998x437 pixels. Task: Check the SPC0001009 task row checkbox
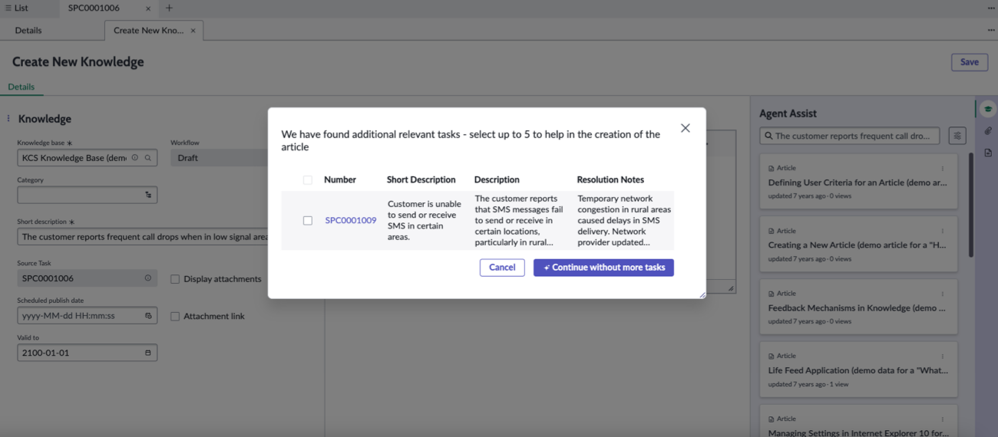pyautogui.click(x=308, y=220)
